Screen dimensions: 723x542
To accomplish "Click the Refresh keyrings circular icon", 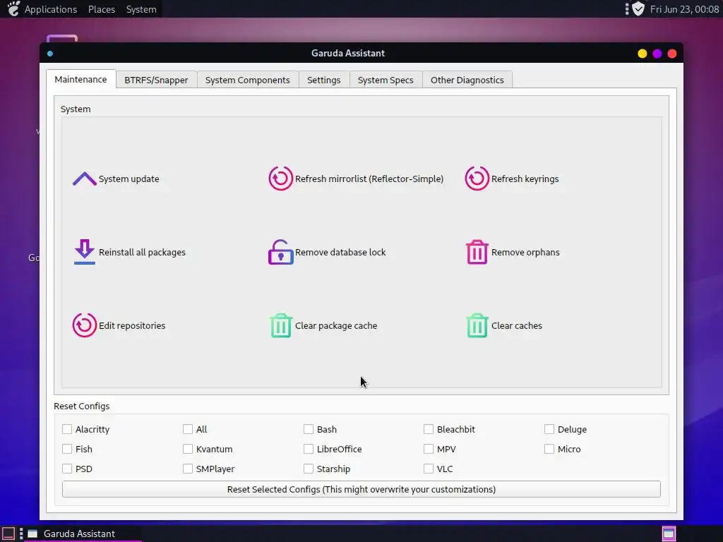I will coord(477,179).
